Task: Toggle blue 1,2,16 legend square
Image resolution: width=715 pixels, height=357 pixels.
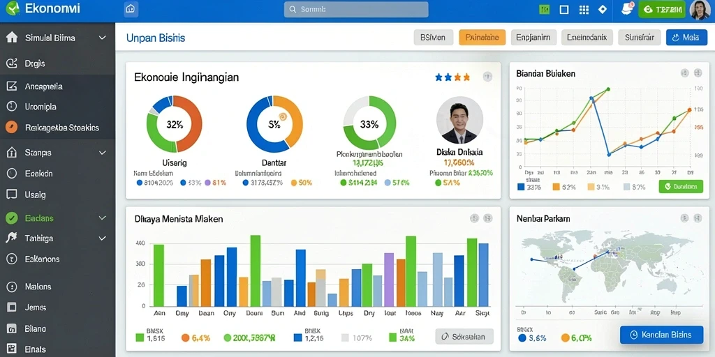Action: tap(297, 337)
